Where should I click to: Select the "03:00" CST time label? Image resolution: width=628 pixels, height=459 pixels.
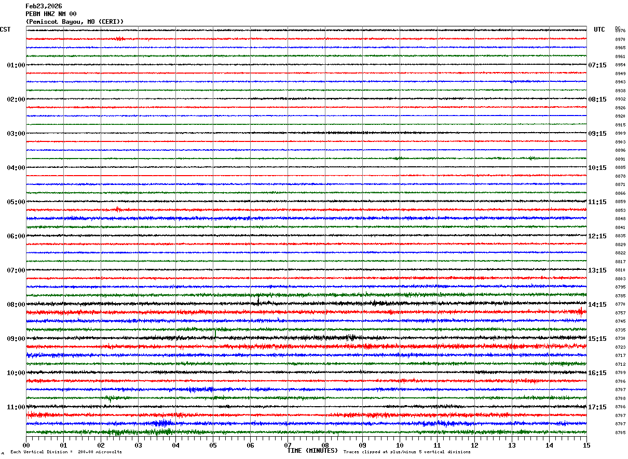click(16, 134)
